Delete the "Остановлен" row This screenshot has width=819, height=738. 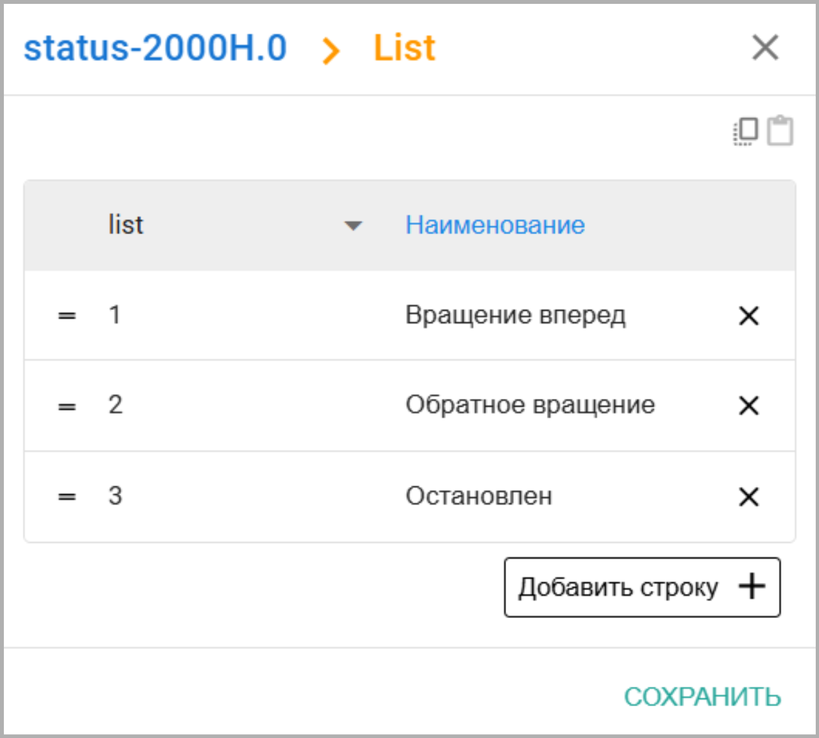click(748, 497)
